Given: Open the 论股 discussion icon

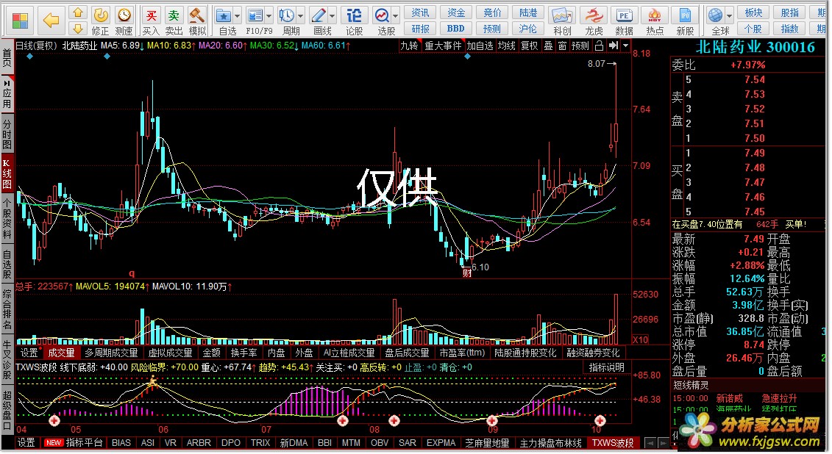Looking at the screenshot, I should pos(354,21).
